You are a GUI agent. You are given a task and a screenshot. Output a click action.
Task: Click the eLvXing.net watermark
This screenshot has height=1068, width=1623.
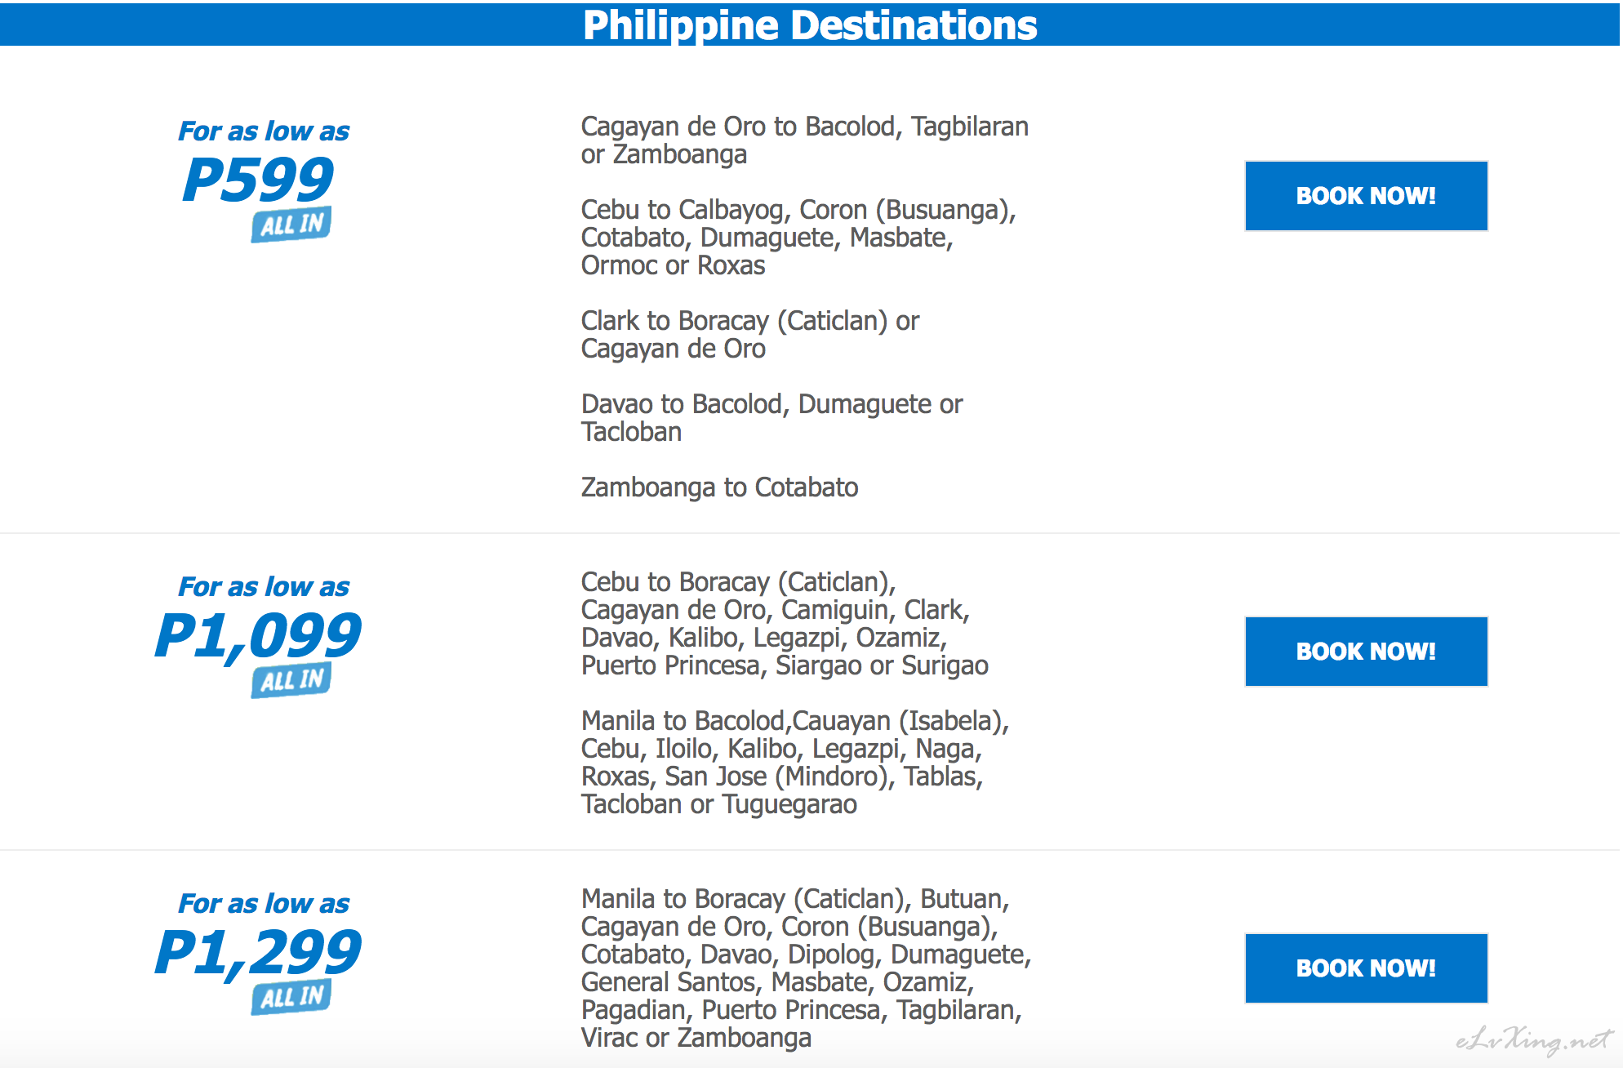point(1533,1040)
